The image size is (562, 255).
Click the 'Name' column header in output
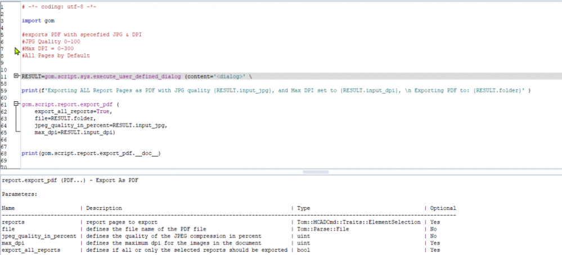(8, 208)
